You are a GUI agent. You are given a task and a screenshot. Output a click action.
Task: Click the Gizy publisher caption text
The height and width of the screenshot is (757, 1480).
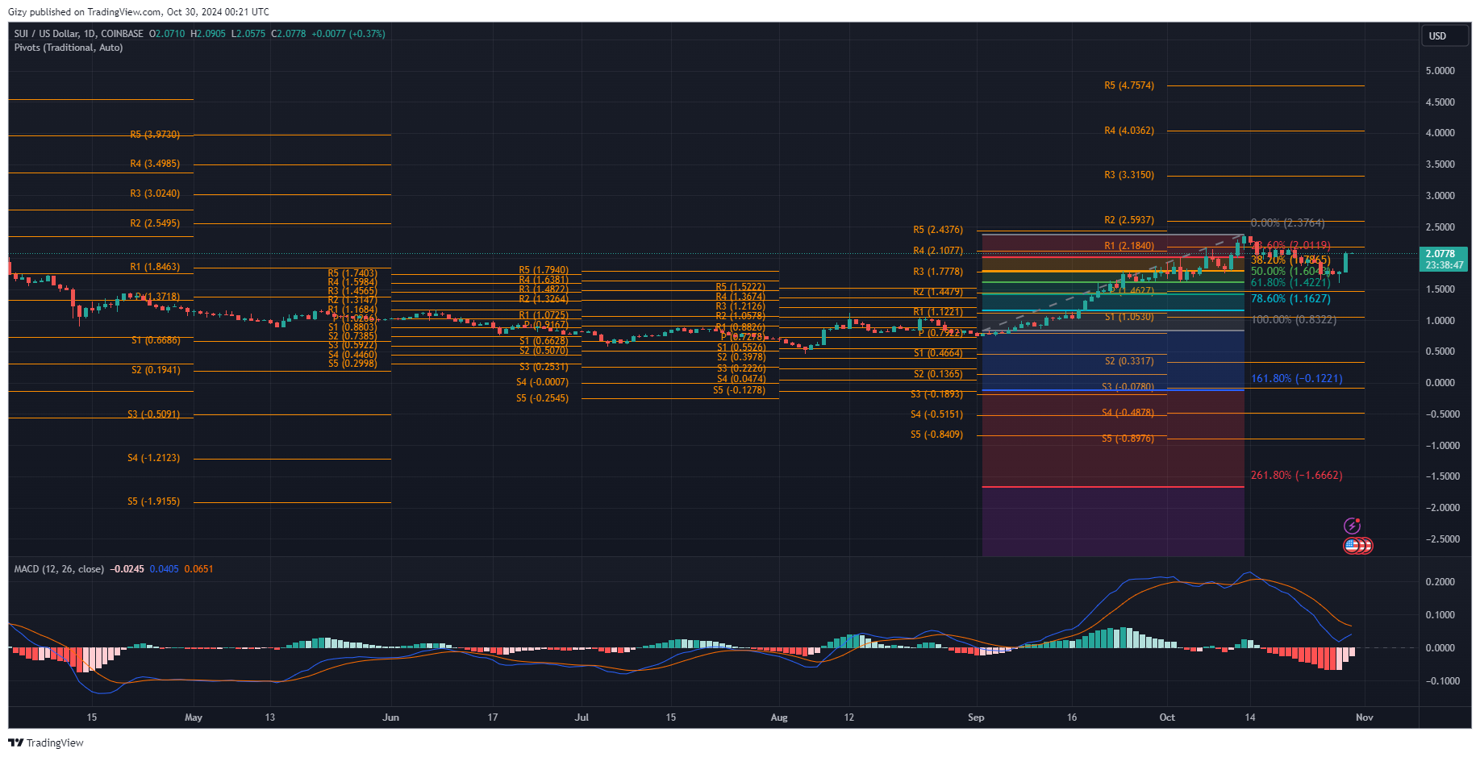tap(139, 12)
